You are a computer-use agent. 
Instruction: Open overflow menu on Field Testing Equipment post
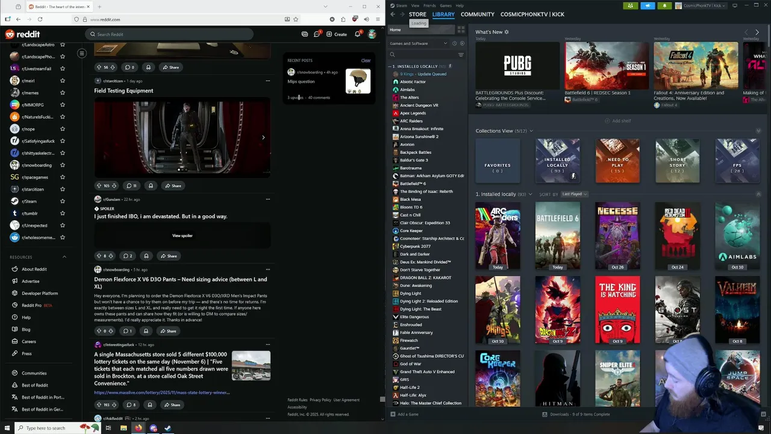pyautogui.click(x=267, y=81)
